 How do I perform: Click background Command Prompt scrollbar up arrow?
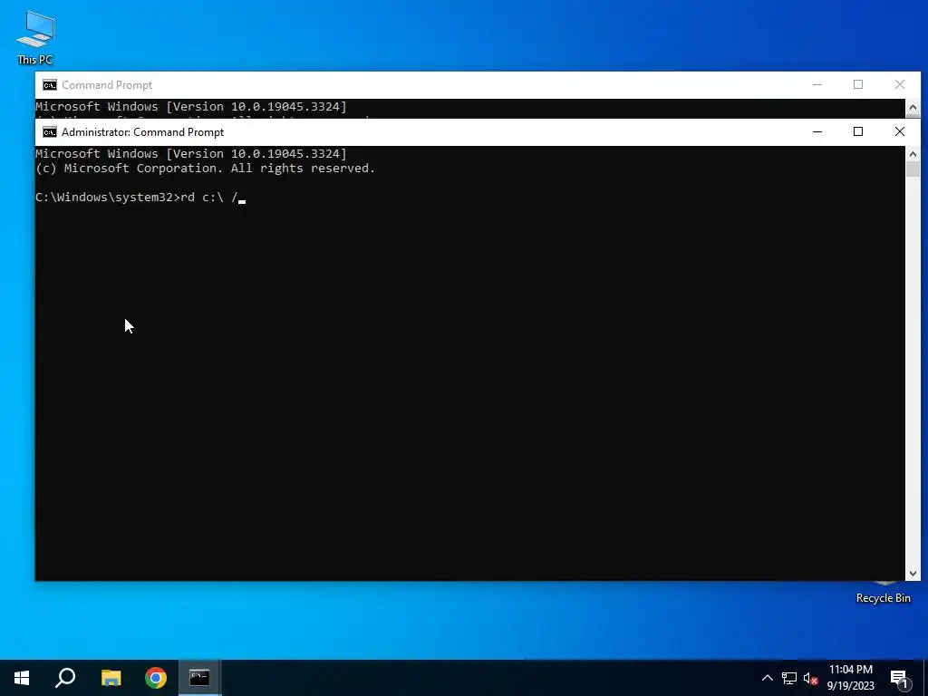click(x=913, y=107)
